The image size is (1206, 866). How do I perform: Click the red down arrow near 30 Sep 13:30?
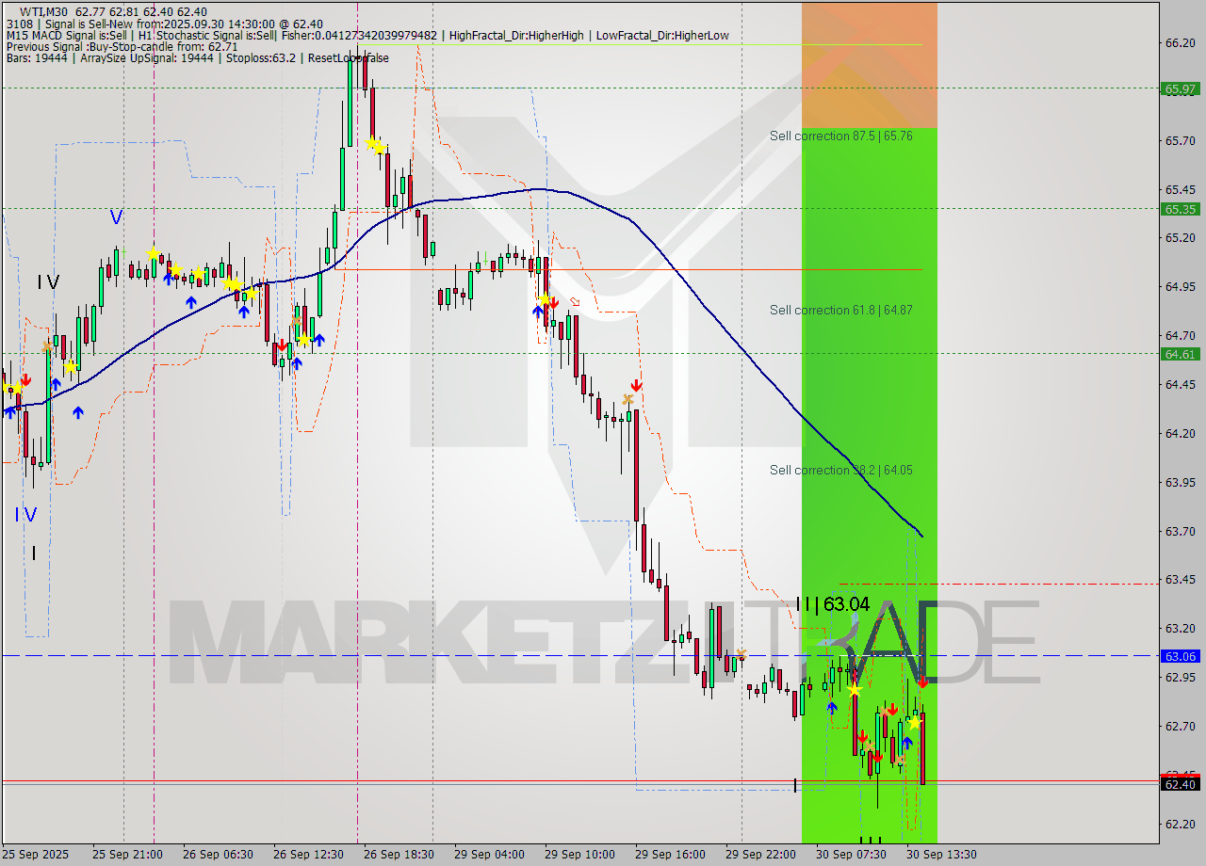click(922, 682)
